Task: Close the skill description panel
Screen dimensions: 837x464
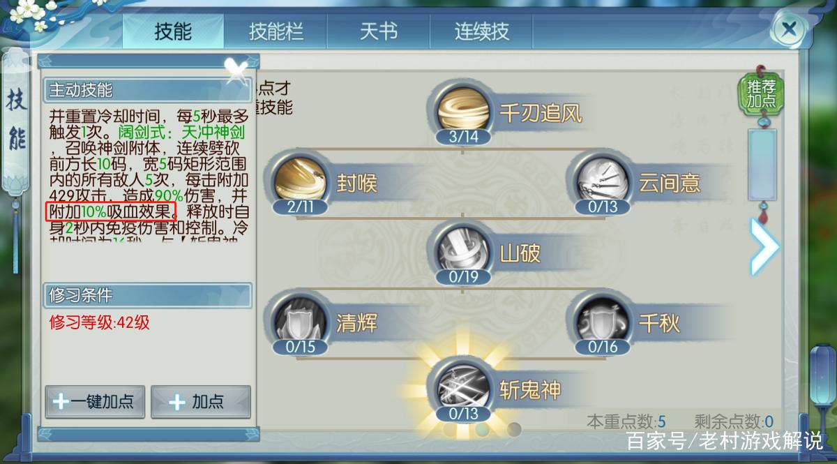Action: 236,70
